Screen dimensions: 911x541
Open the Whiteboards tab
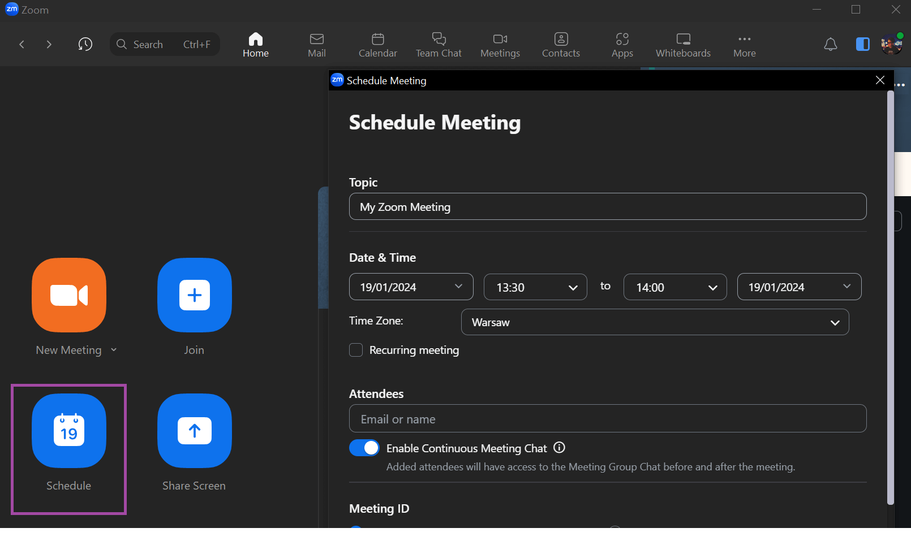click(x=683, y=45)
